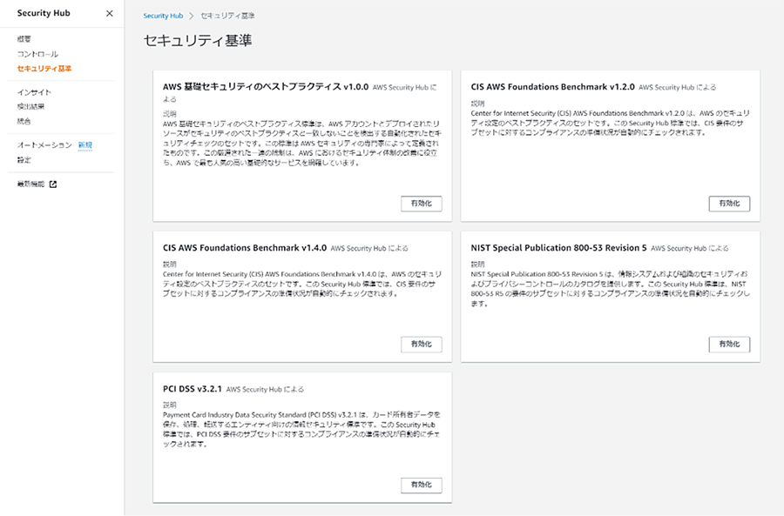Click セキュリティ基準 in the breadcrumb trail
Screen dimensions: 784x516
227,16
